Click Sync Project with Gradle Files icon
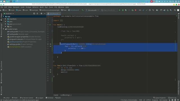This screenshot has width=180, height=101. pyautogui.click(x=164, y=10)
